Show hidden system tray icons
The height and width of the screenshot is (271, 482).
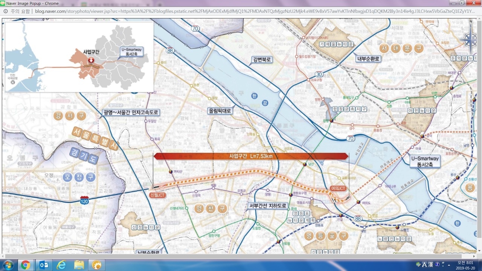coord(449,265)
